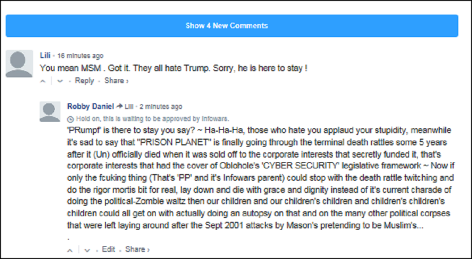Click Lili's comment text about MSM

pyautogui.click(x=174, y=68)
